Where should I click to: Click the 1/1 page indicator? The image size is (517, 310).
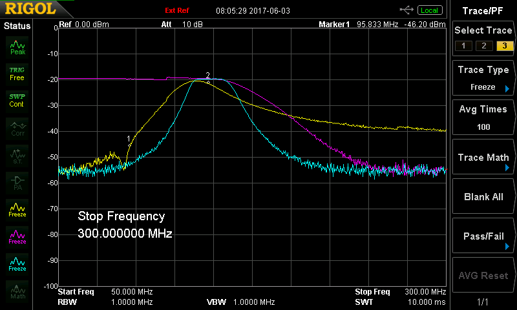point(483,302)
